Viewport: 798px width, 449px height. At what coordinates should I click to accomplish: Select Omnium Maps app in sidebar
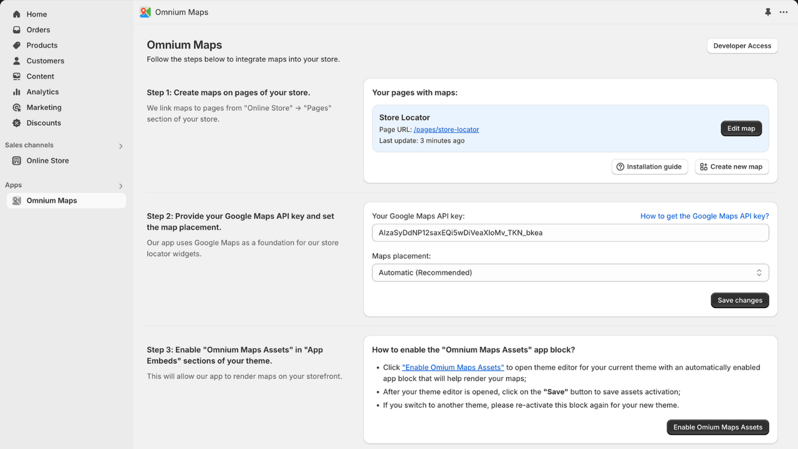point(66,201)
